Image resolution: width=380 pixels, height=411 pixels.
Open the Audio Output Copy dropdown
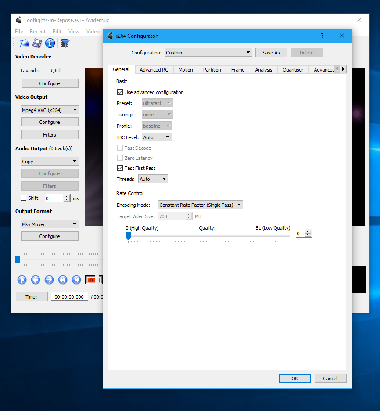pyautogui.click(x=50, y=161)
